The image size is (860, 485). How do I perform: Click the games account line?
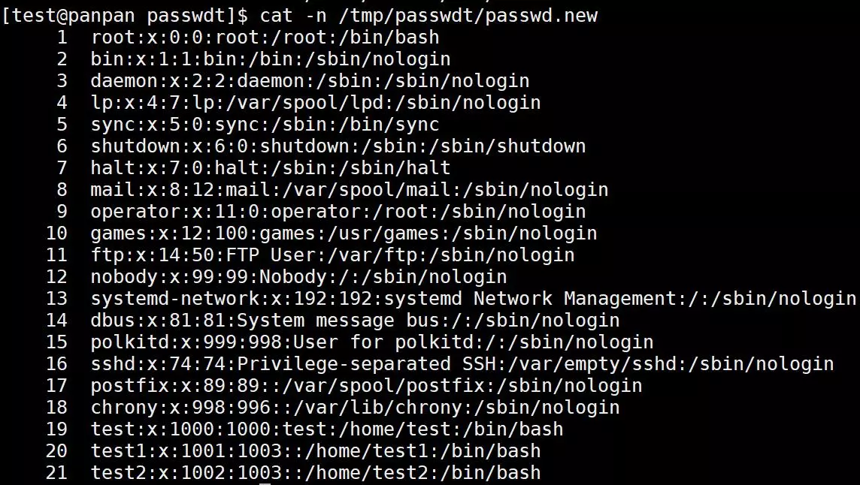pos(344,233)
